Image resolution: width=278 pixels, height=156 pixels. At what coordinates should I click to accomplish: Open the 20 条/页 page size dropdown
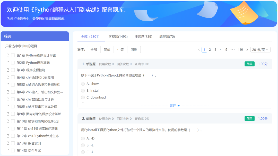(261, 49)
